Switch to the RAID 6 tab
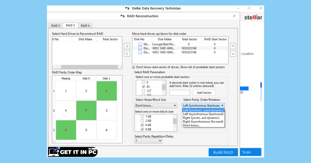Image resolution: width=311 pixels, height=163 pixels. pos(85,26)
